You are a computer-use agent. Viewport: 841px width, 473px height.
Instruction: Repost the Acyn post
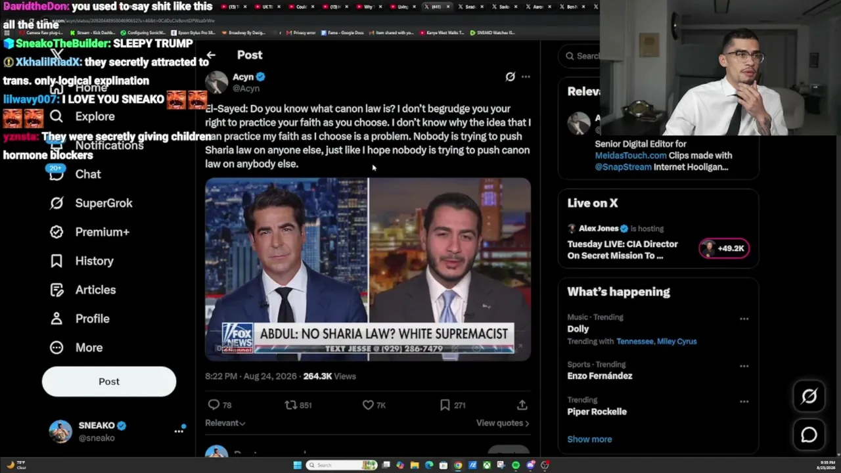[298, 405]
